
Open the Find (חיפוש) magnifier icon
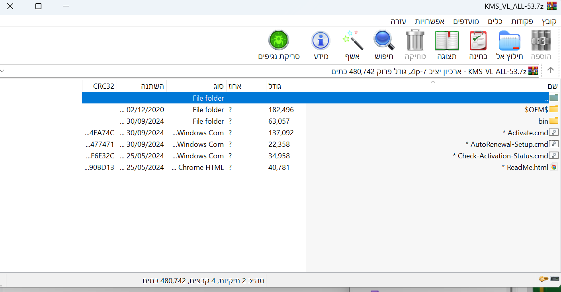(x=384, y=40)
